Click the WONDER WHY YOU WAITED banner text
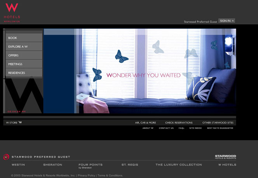This screenshot has height=178, width=258. pos(143,75)
